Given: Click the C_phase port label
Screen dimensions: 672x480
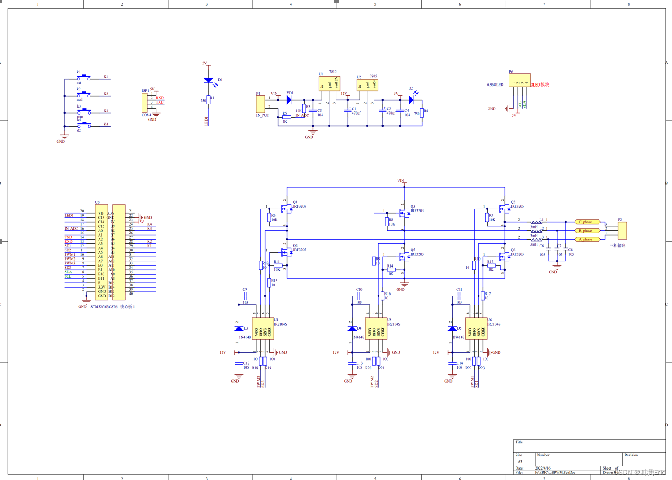Looking at the screenshot, I should tap(587, 222).
